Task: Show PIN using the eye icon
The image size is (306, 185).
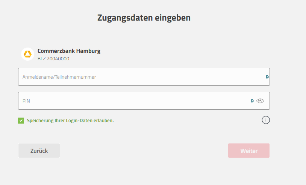Action: pos(260,101)
